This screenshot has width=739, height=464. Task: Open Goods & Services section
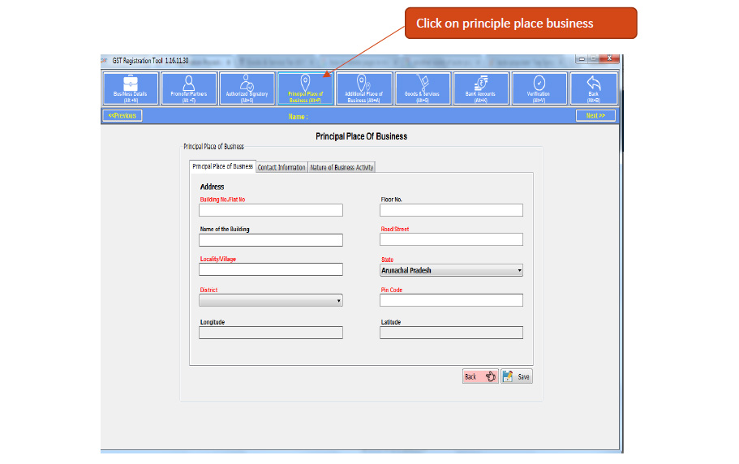click(422, 88)
